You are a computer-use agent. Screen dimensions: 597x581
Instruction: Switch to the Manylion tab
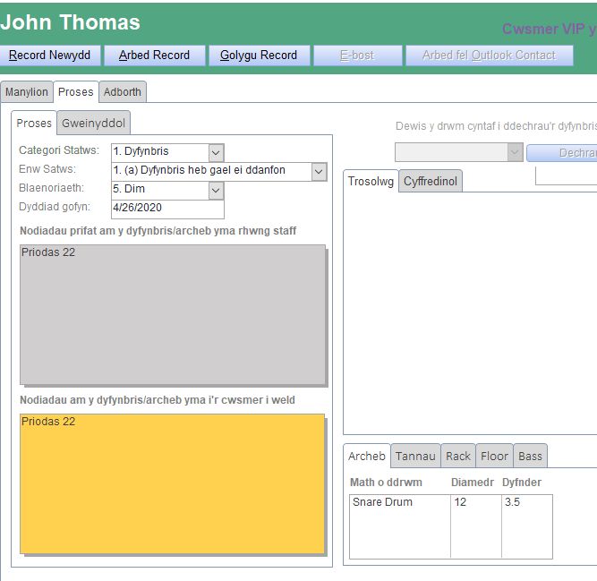click(27, 92)
